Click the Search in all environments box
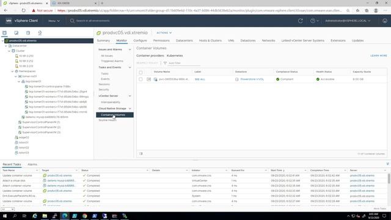The width and height of the screenshot is (391, 220). tap(93, 21)
